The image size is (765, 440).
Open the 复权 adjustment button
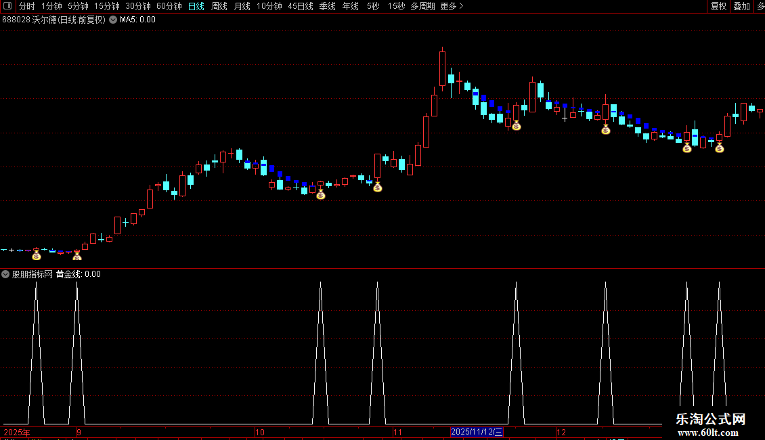[718, 6]
